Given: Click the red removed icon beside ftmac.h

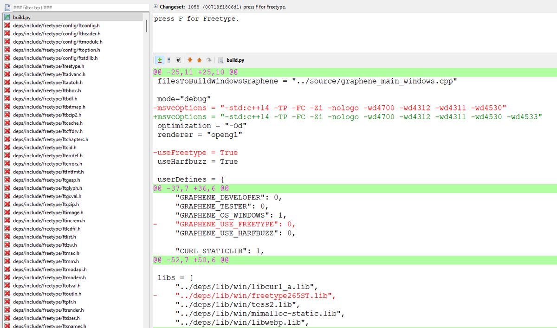Looking at the screenshot, I should pos(7,253).
